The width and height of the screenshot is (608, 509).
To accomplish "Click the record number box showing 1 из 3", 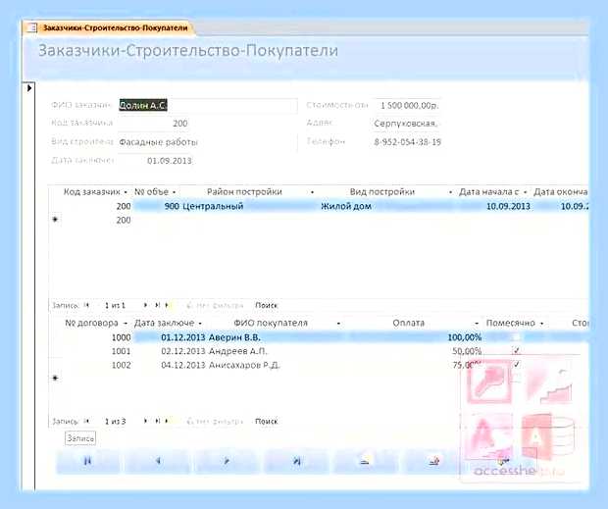I will pos(115,421).
